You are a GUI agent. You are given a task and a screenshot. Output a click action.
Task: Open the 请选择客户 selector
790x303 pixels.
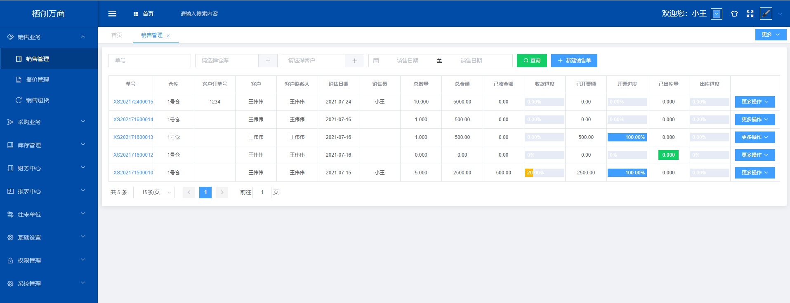[x=314, y=61]
